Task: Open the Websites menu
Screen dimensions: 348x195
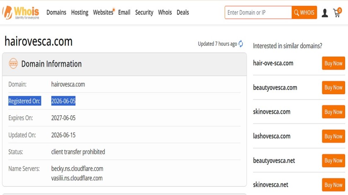Action: coord(103,12)
